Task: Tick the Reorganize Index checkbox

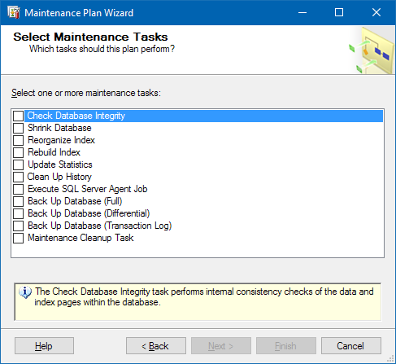Action: coord(19,140)
